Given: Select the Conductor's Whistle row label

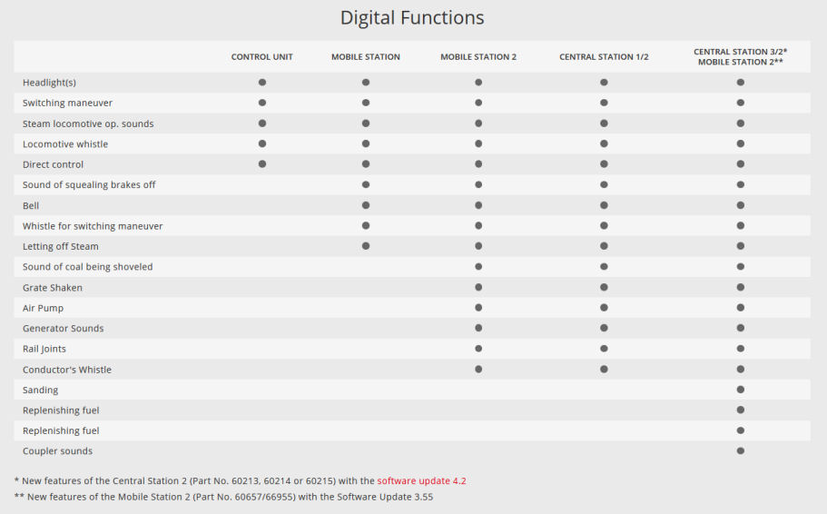Looking at the screenshot, I should (x=67, y=370).
